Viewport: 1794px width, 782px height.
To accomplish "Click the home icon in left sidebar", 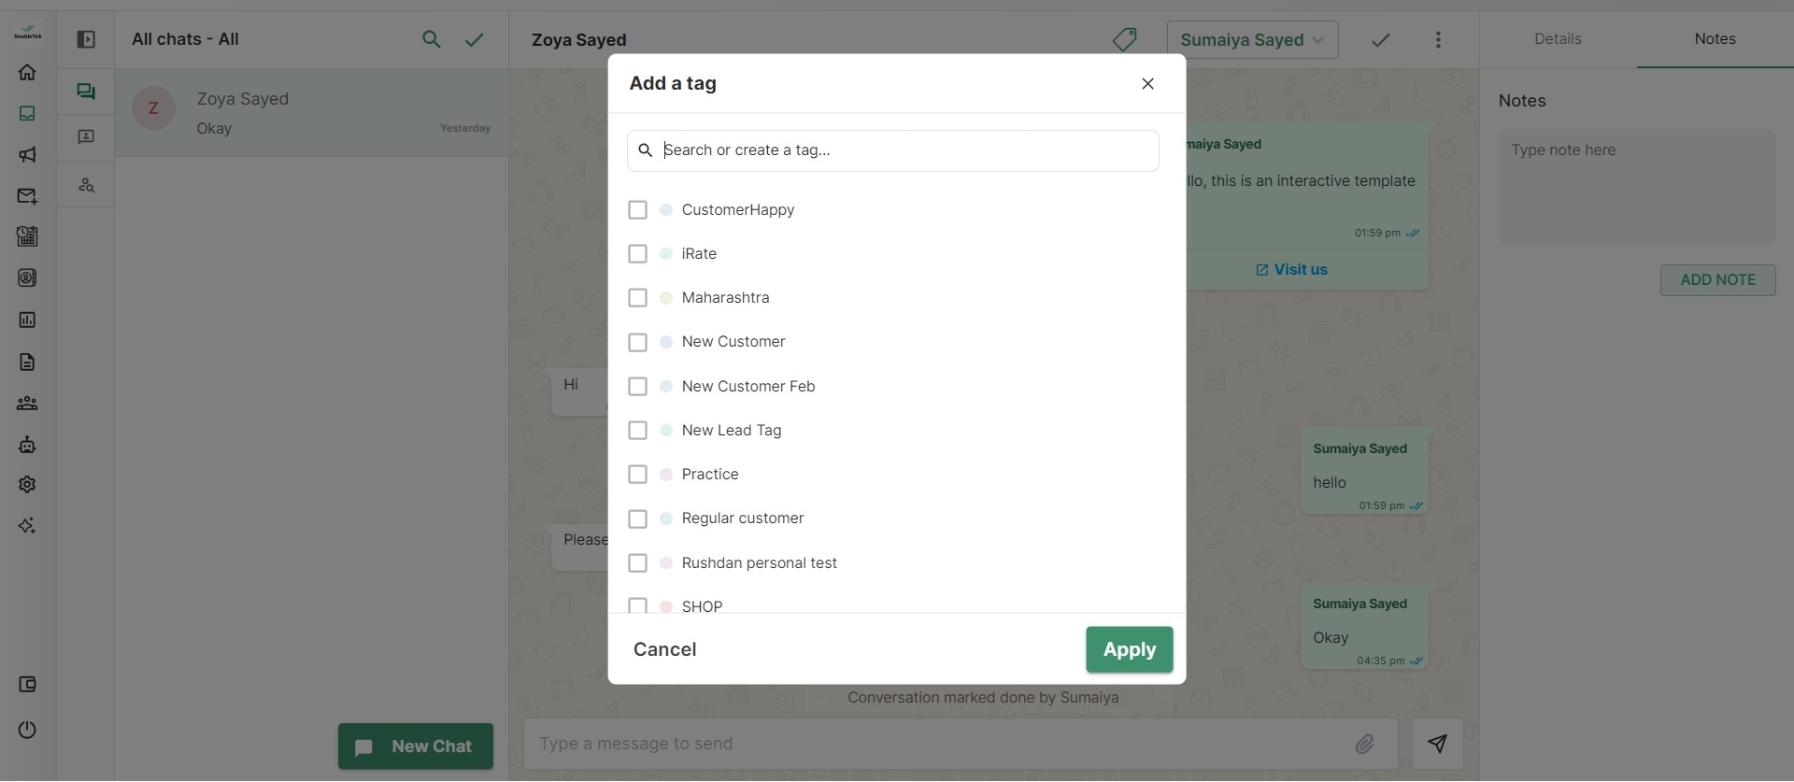I will [x=27, y=72].
